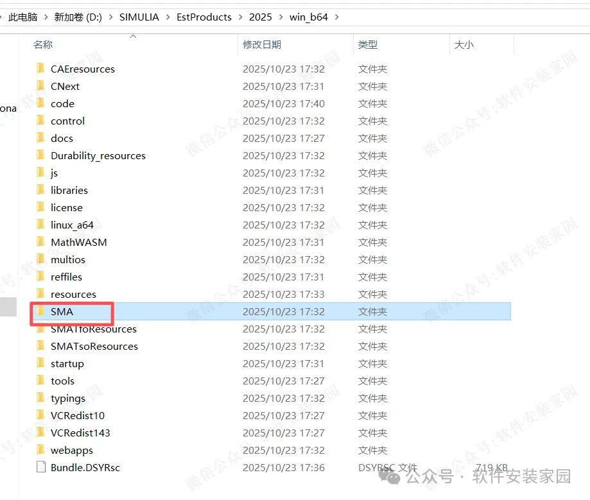Viewport: 590px width, 500px height.
Task: Click the VCRedist10 folder icon
Action: coord(40,415)
